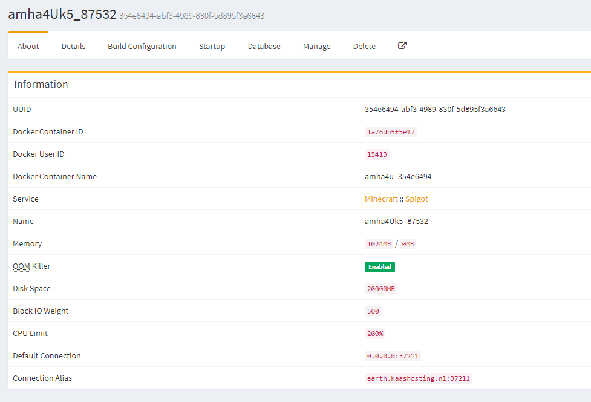Click the OOM abbreviation label
The height and width of the screenshot is (402, 591).
tap(21, 266)
